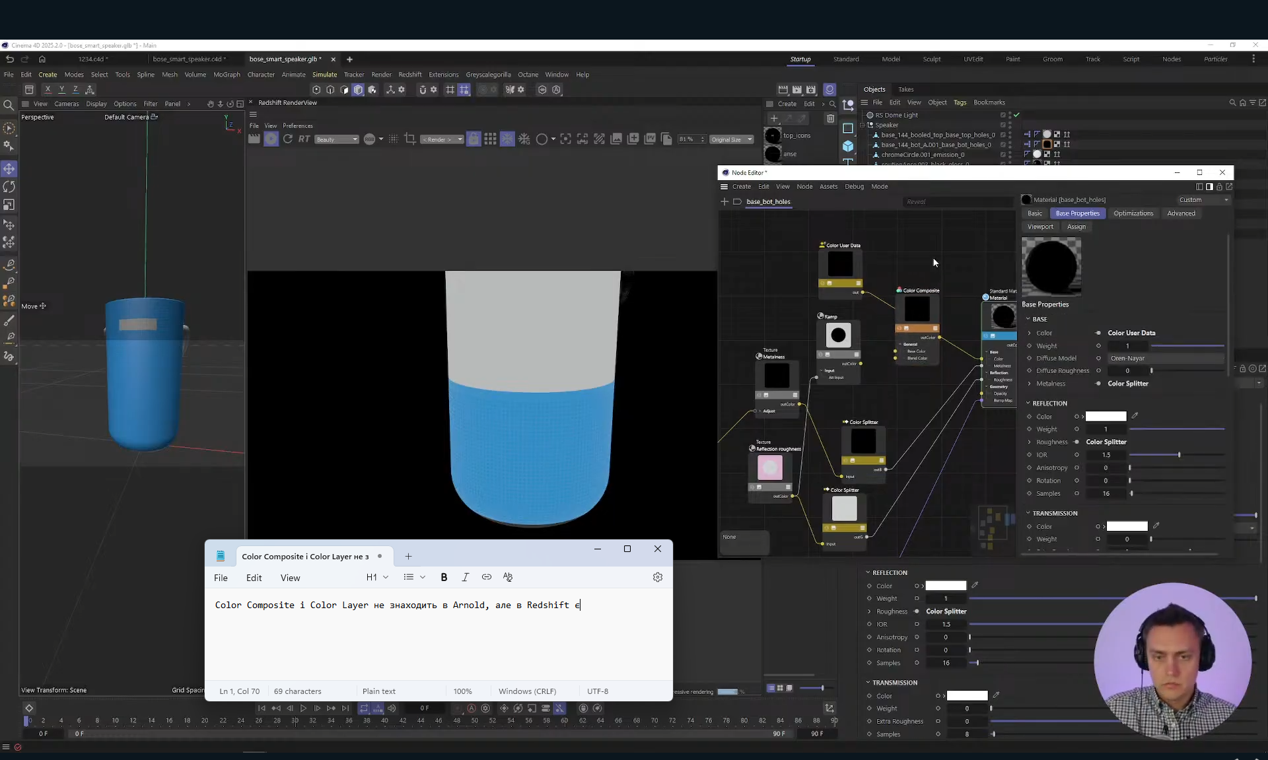Screen dimensions: 1268x760
Task: Start the Redshift IPR render button
Action: point(271,139)
